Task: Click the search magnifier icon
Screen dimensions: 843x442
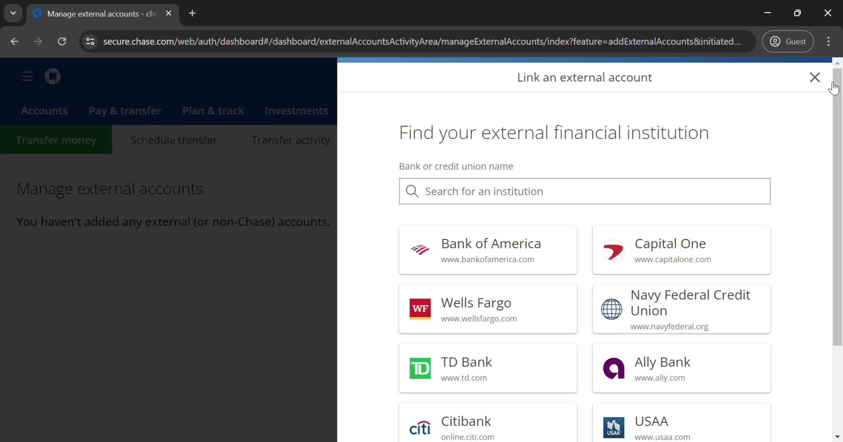Action: (x=411, y=191)
